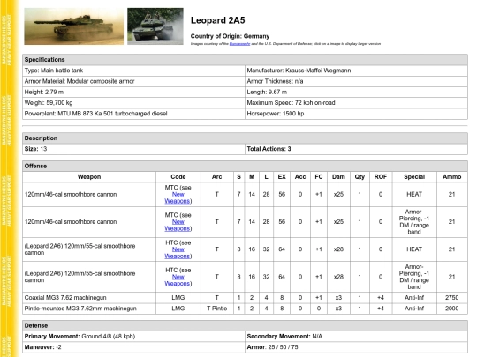Click the Dam column header
Viewport: 477px width, 357px height.
coord(338,176)
